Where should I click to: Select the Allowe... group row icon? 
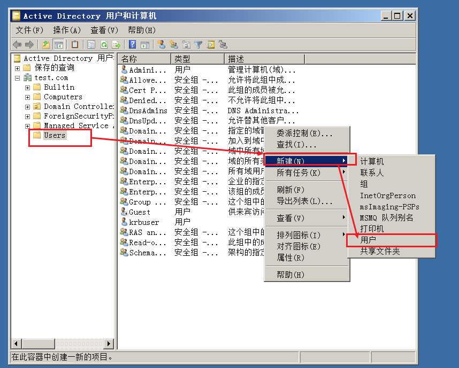(x=124, y=80)
